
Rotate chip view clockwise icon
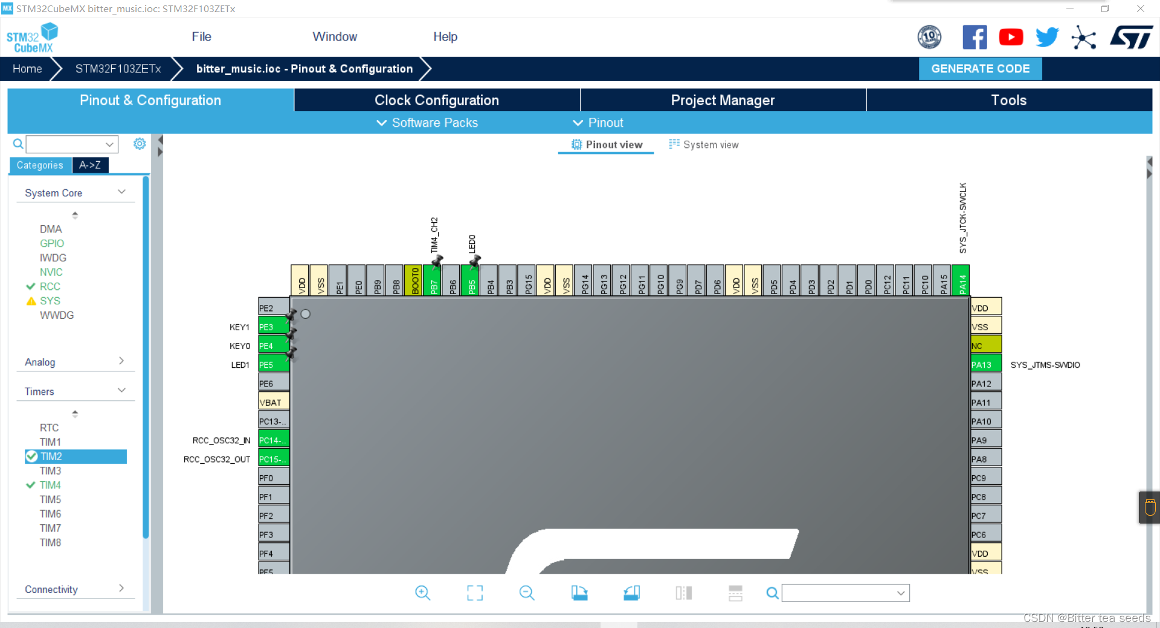click(x=579, y=593)
